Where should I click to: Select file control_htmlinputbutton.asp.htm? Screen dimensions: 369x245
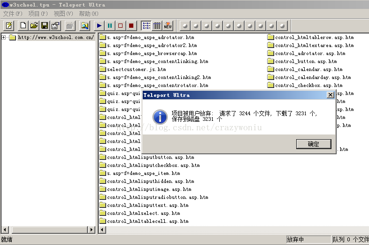[x=151, y=157]
